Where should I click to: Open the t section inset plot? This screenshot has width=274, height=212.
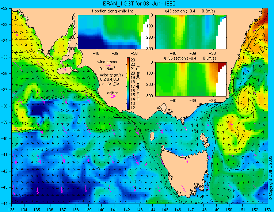pos(113,32)
